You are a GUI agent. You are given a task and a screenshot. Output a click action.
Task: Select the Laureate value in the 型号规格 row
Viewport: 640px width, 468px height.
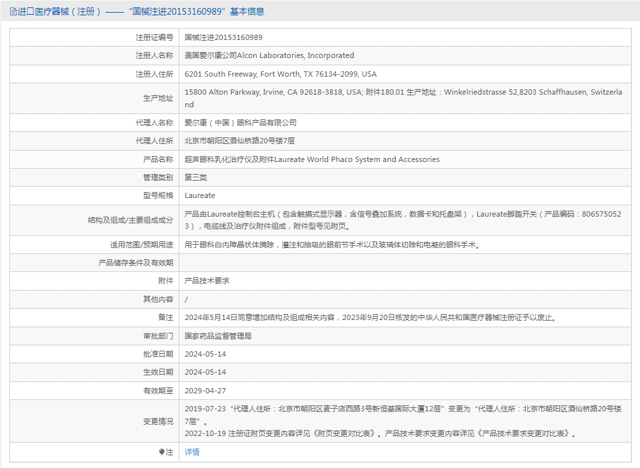click(199, 195)
